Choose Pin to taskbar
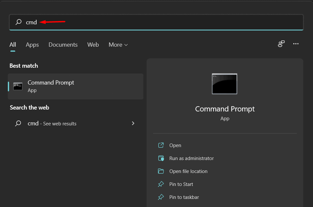313x207 pixels. coord(184,197)
